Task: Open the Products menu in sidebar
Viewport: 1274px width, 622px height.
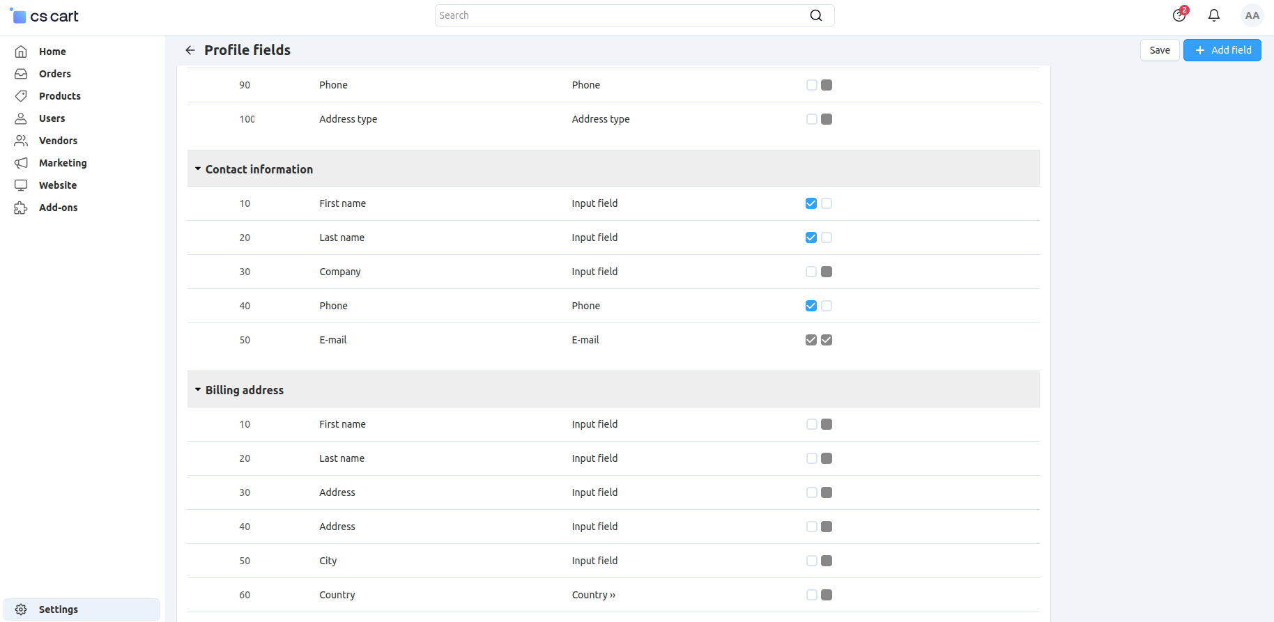Action: (59, 96)
